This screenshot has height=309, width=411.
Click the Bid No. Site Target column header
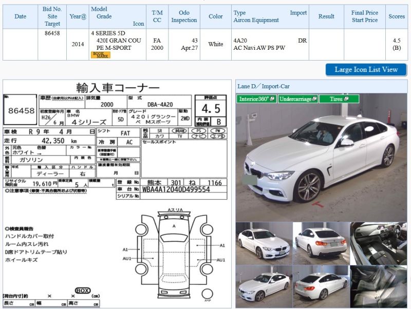click(x=52, y=16)
